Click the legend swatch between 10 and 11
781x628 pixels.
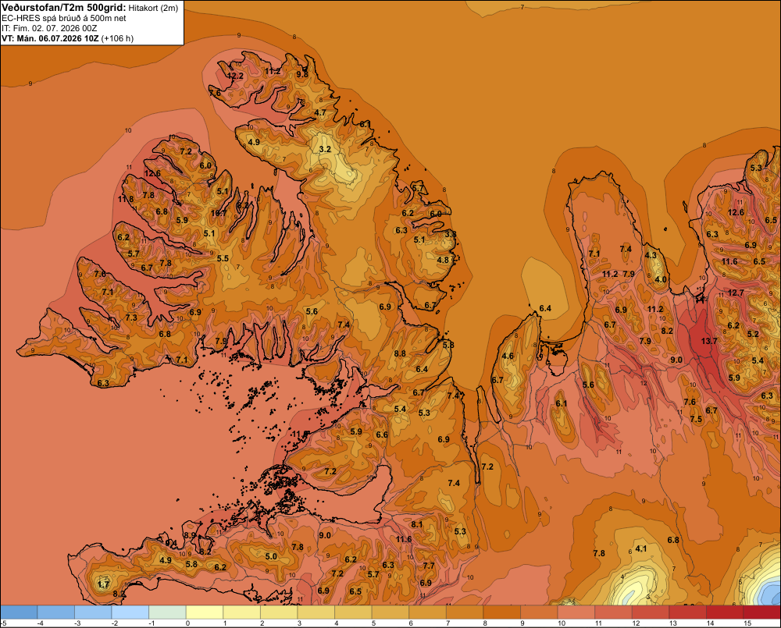tap(576, 612)
